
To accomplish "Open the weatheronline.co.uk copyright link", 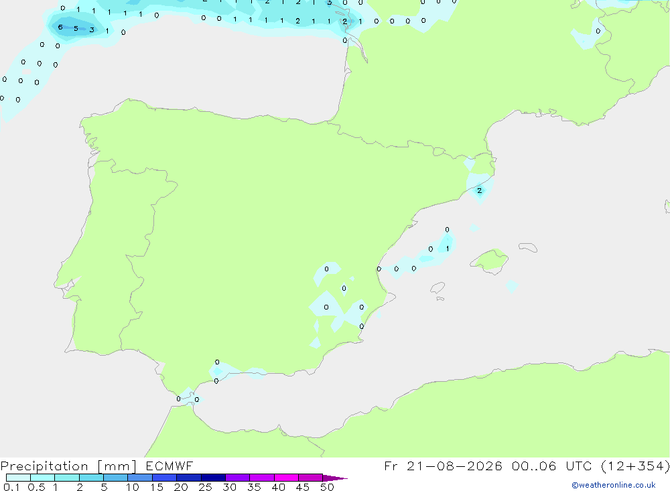I will [613, 485].
